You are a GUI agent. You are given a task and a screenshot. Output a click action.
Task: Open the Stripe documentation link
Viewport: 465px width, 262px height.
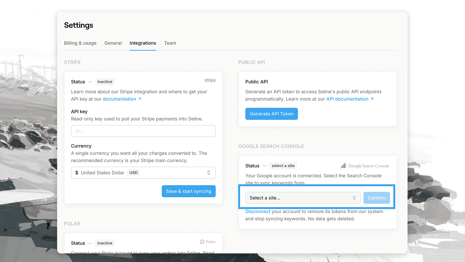pyautogui.click(x=119, y=99)
